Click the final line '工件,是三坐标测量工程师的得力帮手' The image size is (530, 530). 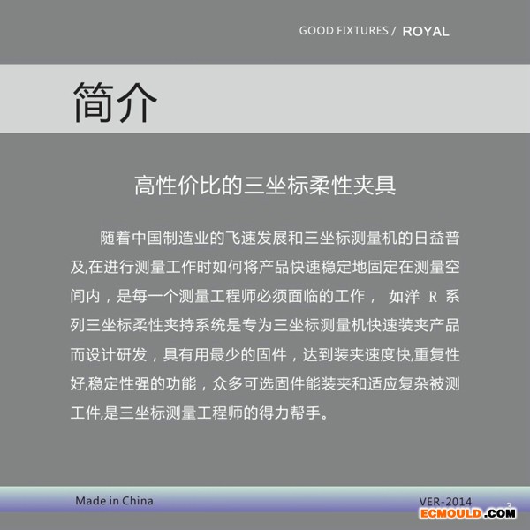(200, 413)
